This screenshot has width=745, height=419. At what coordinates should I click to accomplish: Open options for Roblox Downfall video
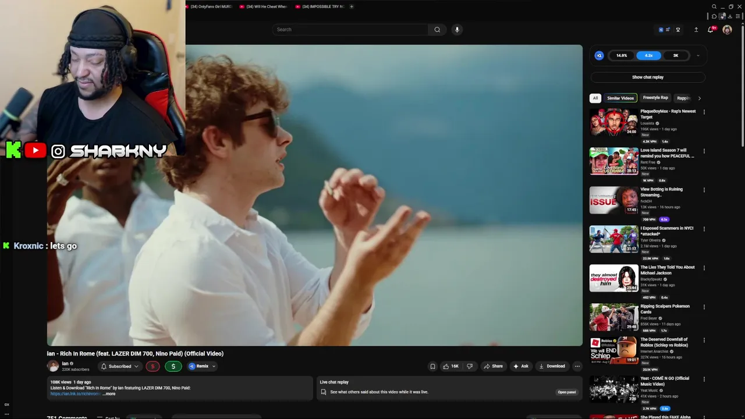coord(704,340)
